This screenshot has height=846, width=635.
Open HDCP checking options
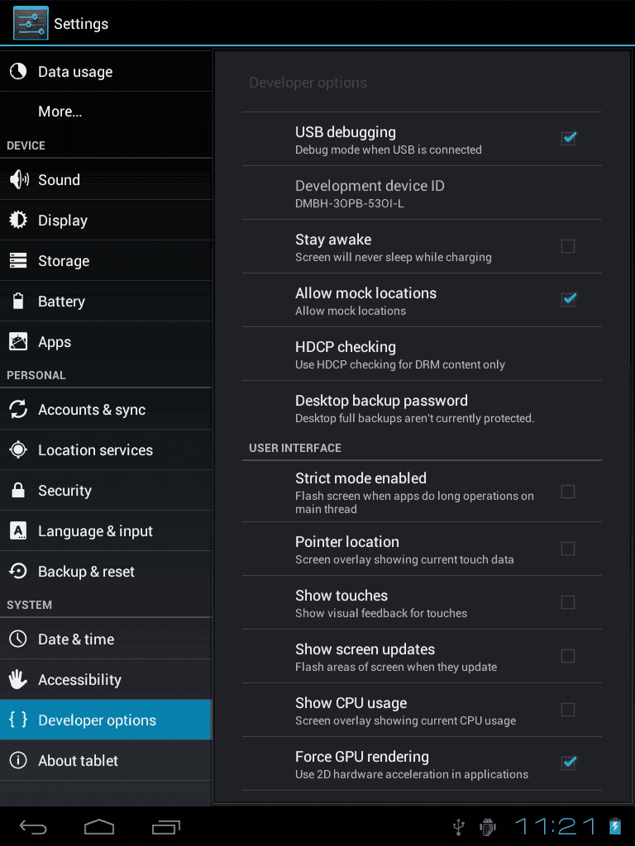pos(422,354)
